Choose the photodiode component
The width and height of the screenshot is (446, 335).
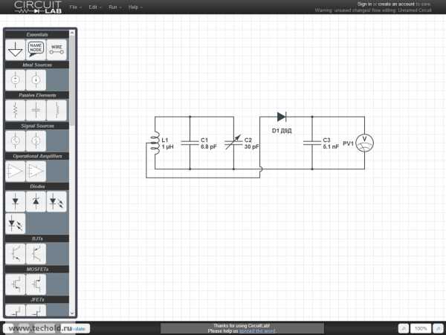(16, 224)
